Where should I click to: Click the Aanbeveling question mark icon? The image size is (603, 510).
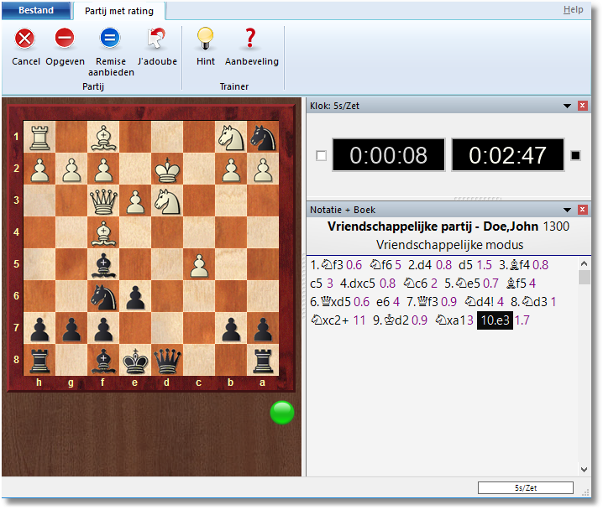pyautogui.click(x=250, y=39)
